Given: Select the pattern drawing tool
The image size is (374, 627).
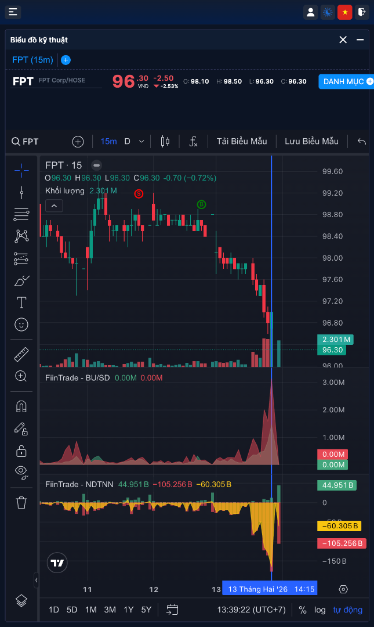Looking at the screenshot, I should (21, 236).
